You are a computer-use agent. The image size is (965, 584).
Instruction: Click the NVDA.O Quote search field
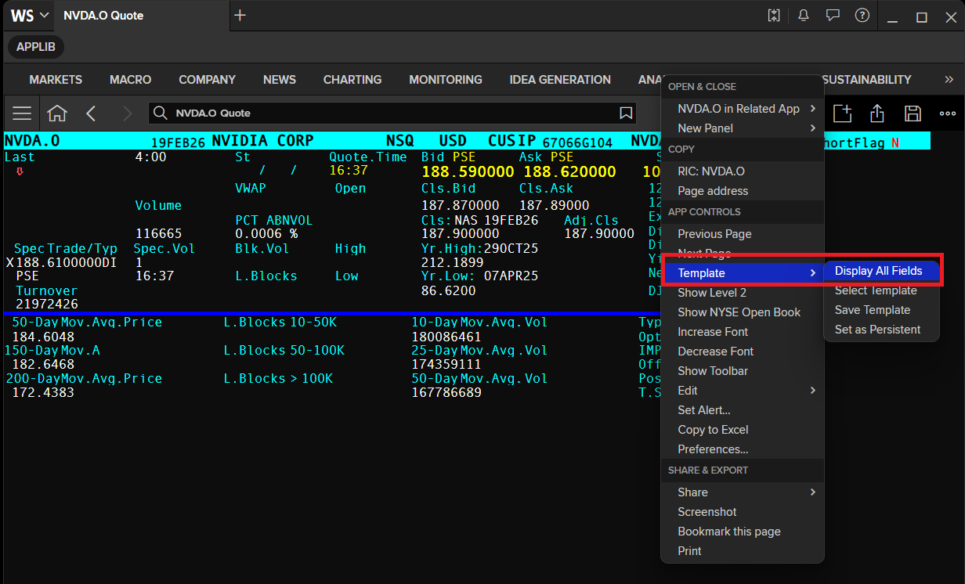click(x=392, y=114)
